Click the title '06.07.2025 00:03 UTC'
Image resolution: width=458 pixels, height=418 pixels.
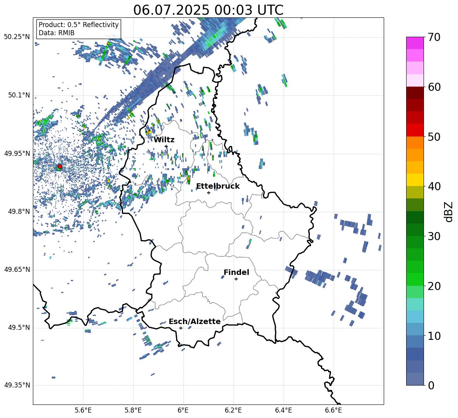click(208, 10)
